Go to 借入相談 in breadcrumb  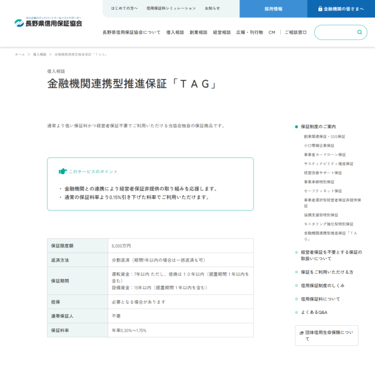(x=40, y=55)
